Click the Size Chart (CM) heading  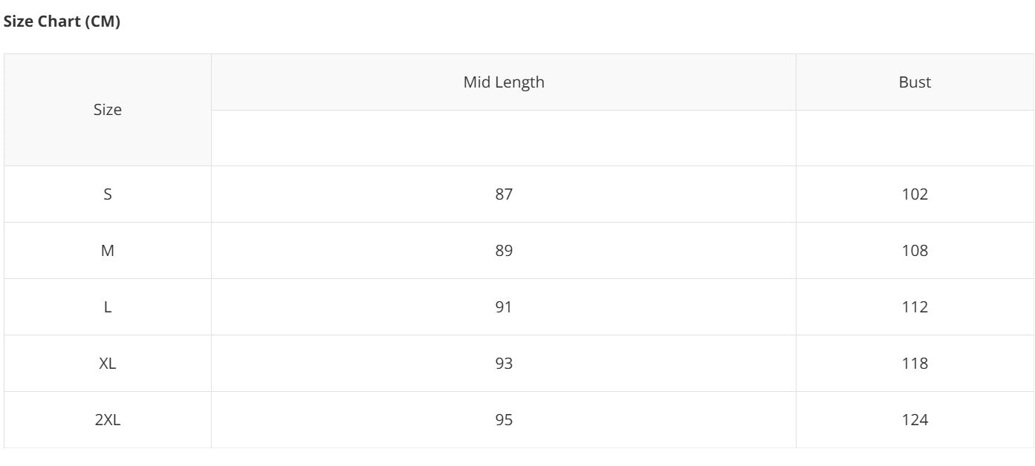click(x=62, y=22)
